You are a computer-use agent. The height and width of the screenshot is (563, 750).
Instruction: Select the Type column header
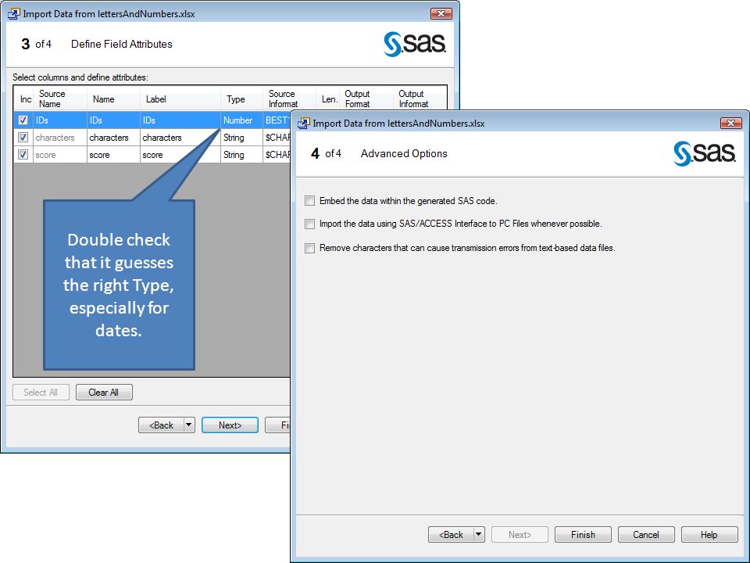tap(241, 99)
